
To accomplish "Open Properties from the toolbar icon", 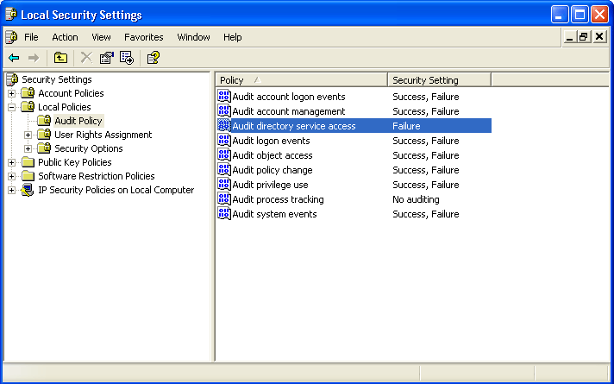I will [106, 58].
